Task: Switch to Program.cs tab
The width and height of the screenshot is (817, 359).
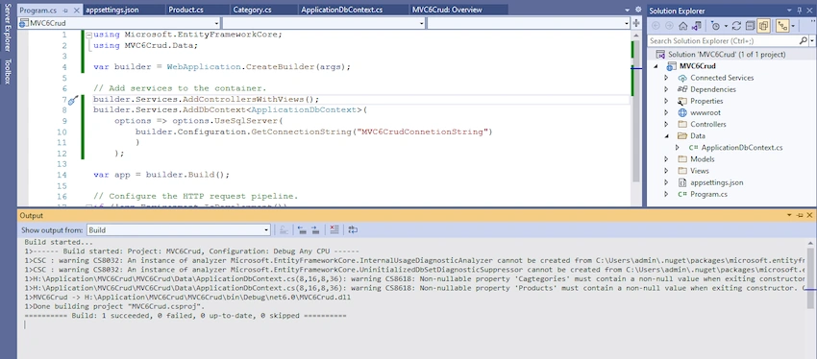Action: [38, 10]
